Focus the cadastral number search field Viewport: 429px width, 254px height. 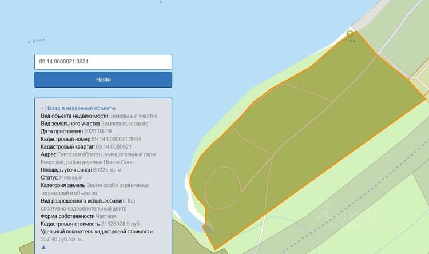click(103, 62)
